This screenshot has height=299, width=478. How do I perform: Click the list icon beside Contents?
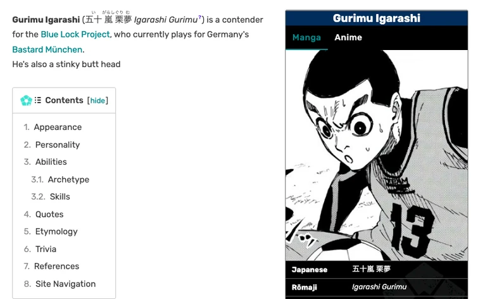click(x=38, y=100)
